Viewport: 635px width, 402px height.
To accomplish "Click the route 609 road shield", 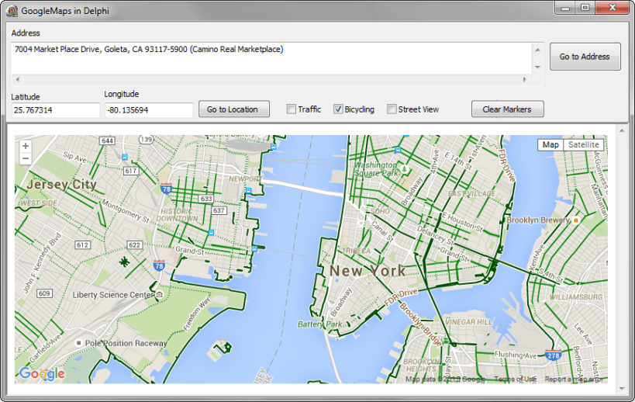I will click(44, 293).
